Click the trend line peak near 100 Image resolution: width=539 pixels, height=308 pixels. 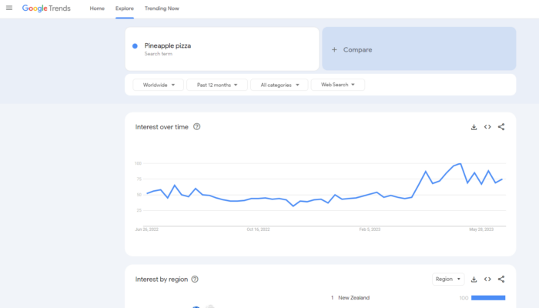coord(460,164)
